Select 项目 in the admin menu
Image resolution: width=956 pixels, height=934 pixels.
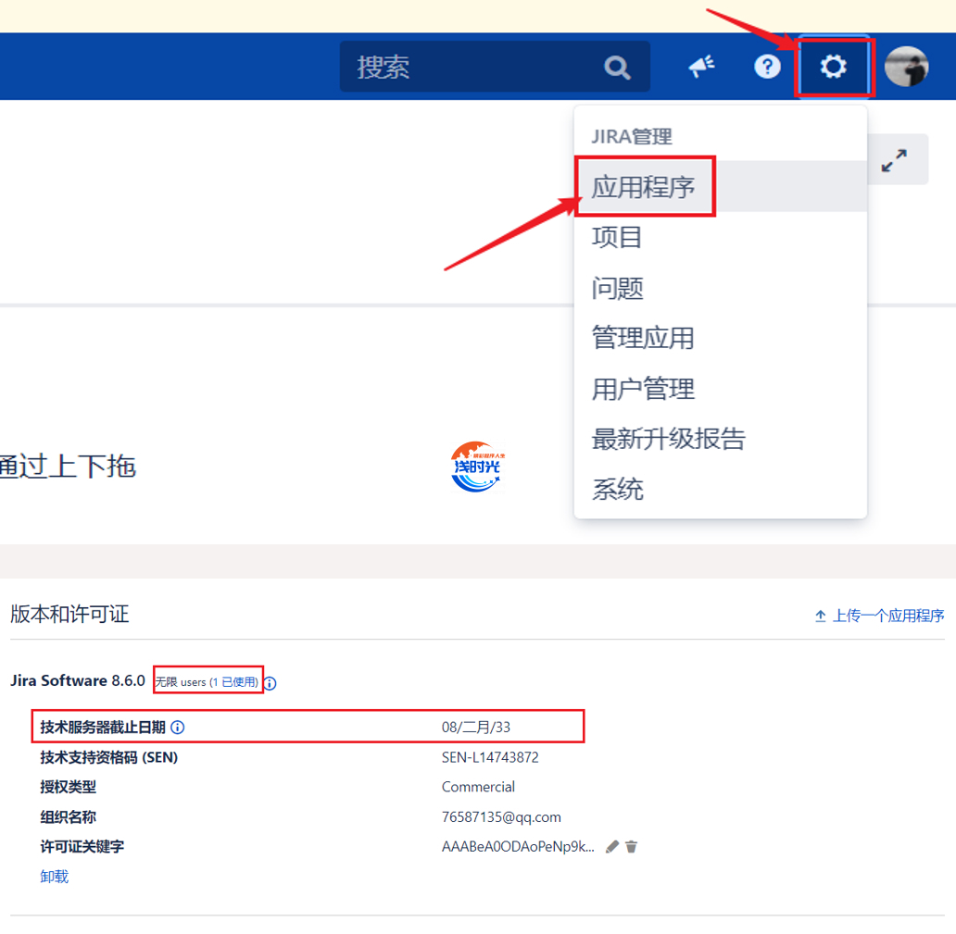coord(617,237)
